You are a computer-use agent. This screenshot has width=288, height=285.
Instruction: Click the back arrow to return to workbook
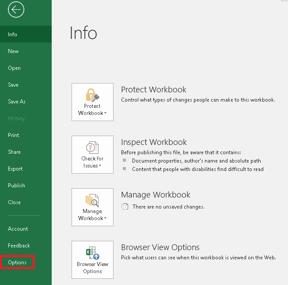(x=16, y=10)
